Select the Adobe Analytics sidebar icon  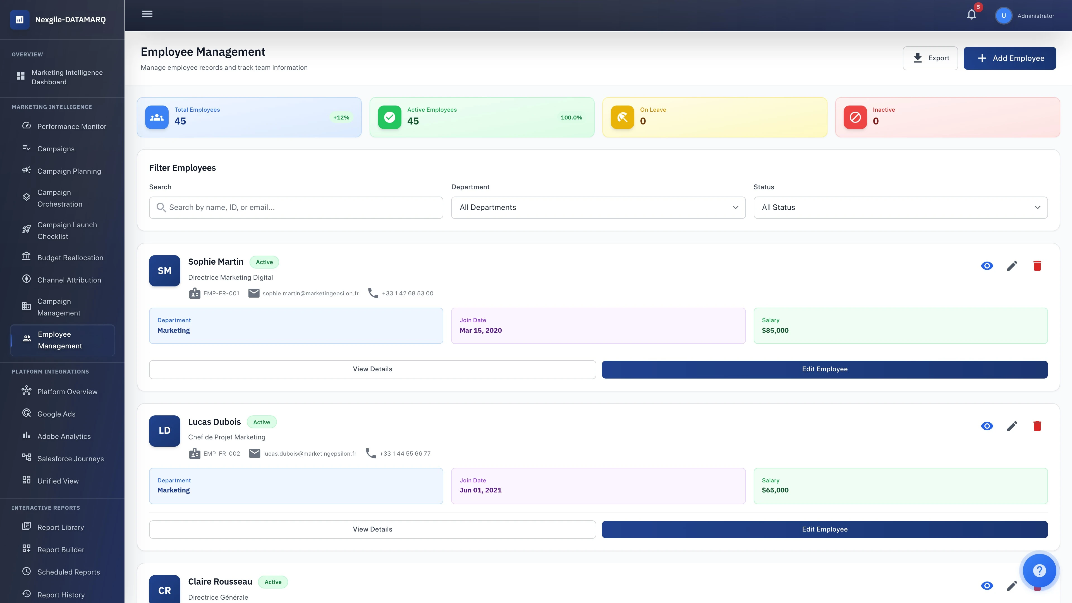pyautogui.click(x=26, y=436)
